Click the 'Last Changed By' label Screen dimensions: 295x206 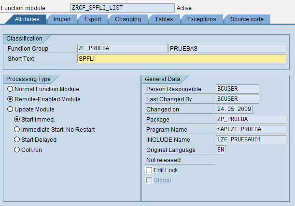[x=169, y=99]
